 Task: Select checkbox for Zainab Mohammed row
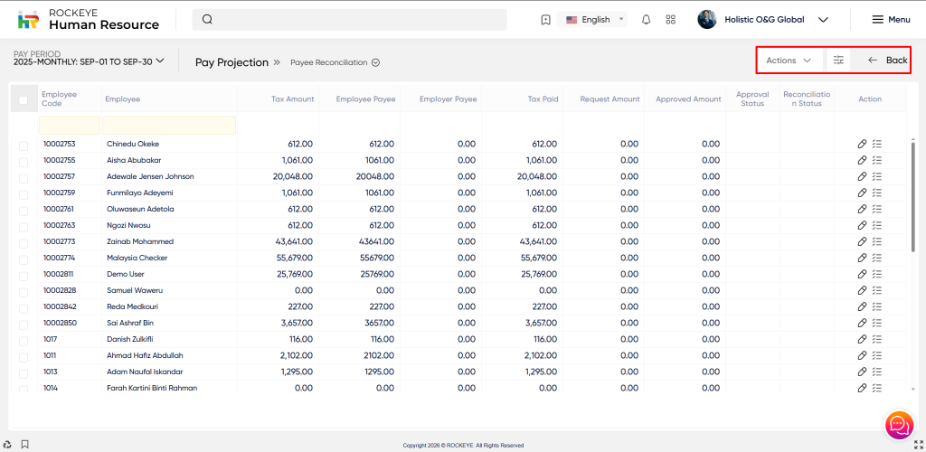pyautogui.click(x=24, y=241)
